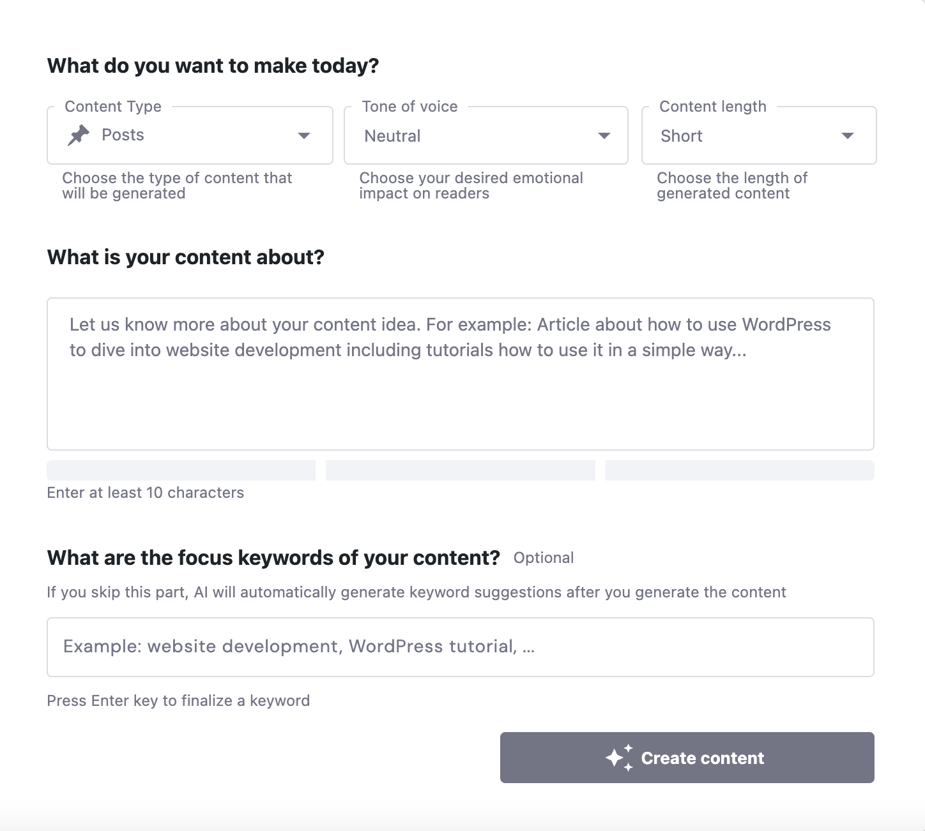Viewport: 925px width, 831px height.
Task: Select the first suggestion placeholder below the textarea
Action: coord(181,470)
